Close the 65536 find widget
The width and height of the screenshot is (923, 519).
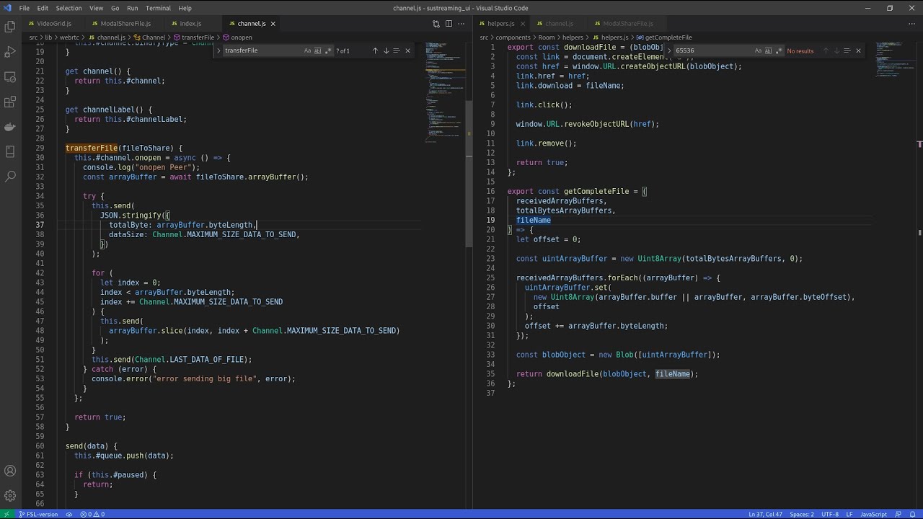click(x=858, y=50)
